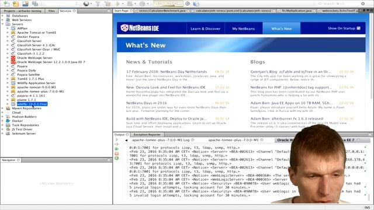Open the NetBeans Days in 2016 link
The image size is (374, 210).
[x=147, y=103]
